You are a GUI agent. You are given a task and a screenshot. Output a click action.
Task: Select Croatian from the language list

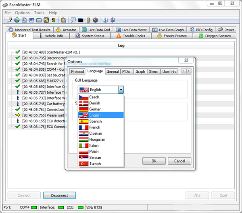[101, 133]
